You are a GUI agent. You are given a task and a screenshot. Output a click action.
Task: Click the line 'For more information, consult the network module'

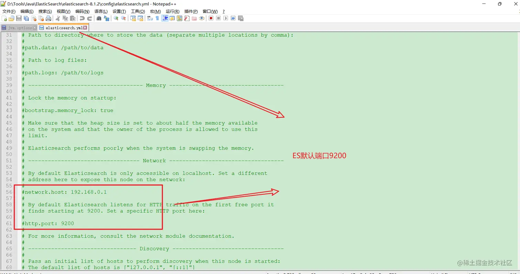tap(128, 236)
